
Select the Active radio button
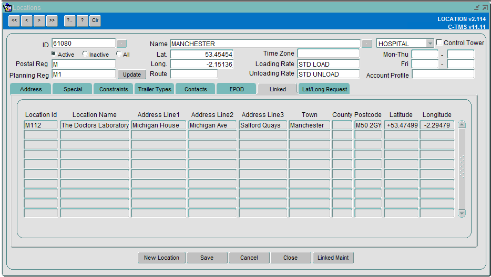[53, 54]
